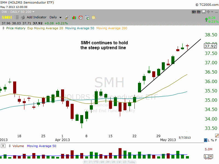Click the 22 date label on the time axis

tap(134, 136)
